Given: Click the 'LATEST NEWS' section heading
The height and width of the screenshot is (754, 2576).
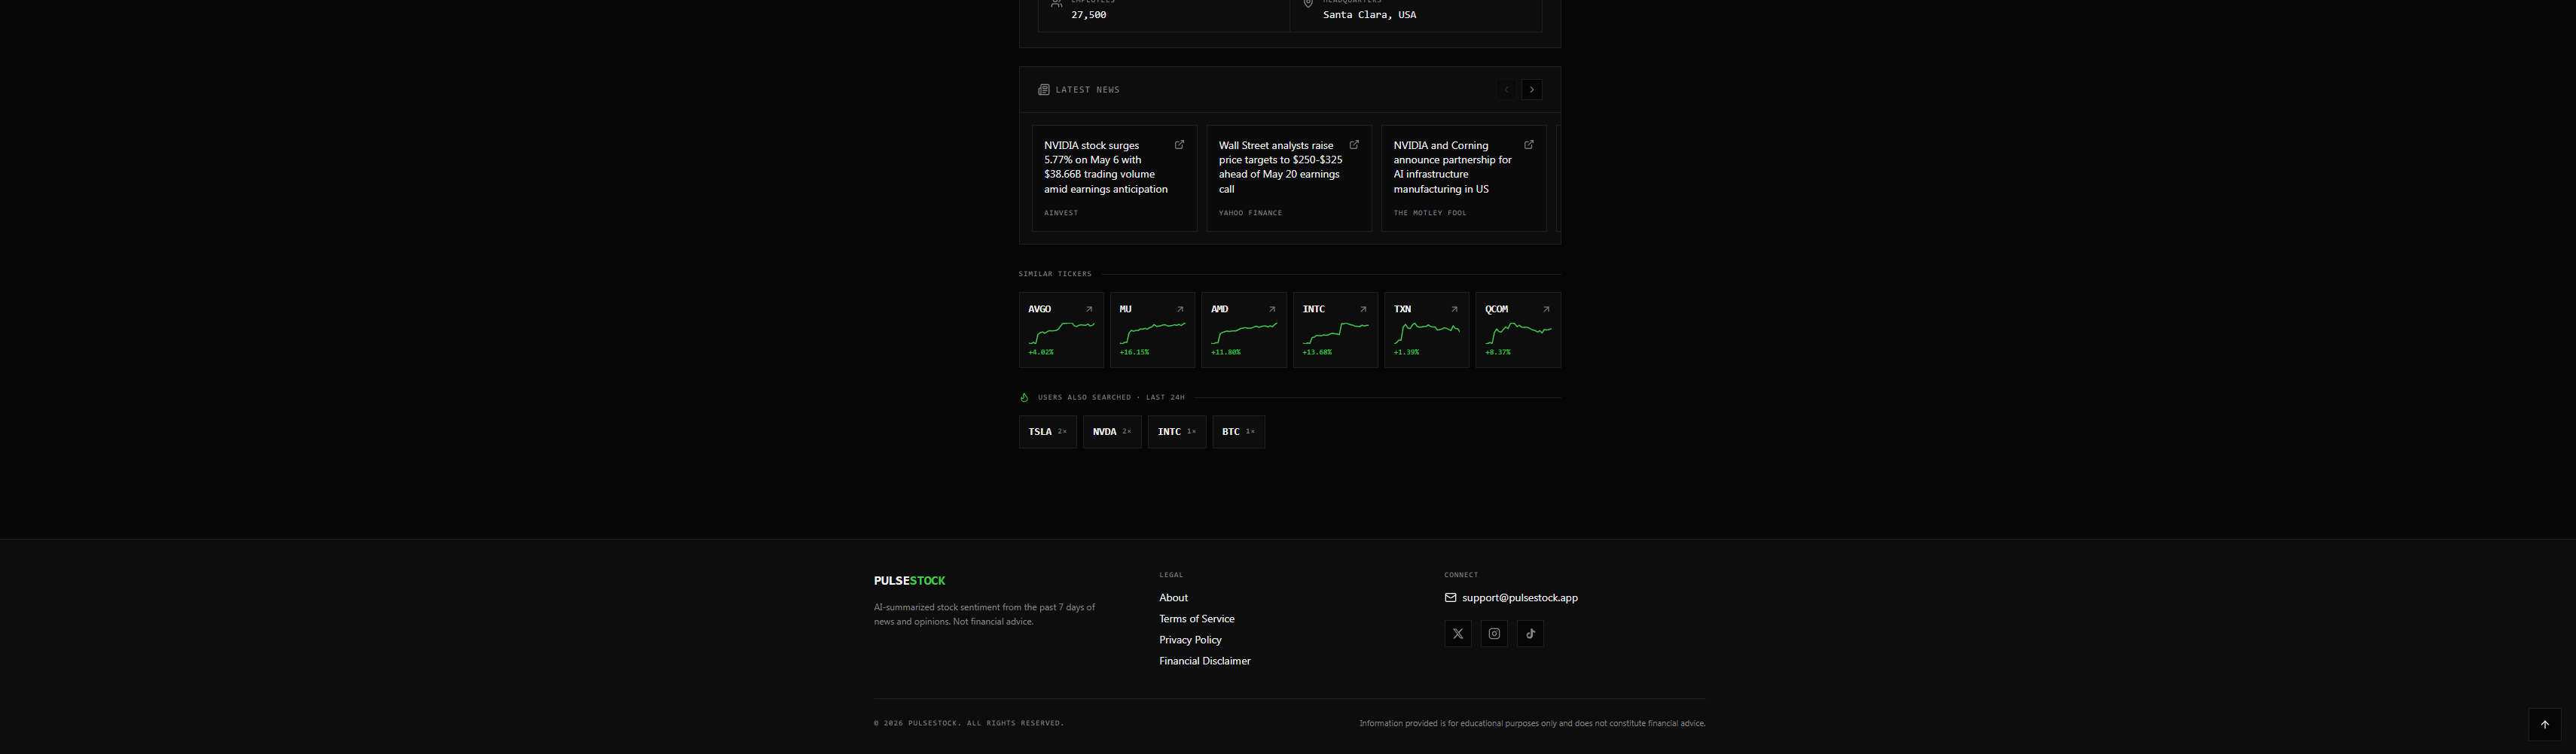Looking at the screenshot, I should coord(1087,90).
